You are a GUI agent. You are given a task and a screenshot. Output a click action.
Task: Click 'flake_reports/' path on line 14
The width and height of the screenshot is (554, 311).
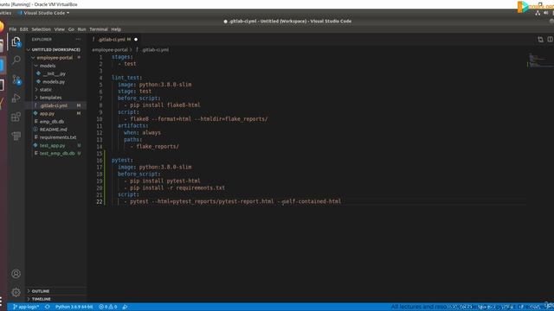coord(158,146)
